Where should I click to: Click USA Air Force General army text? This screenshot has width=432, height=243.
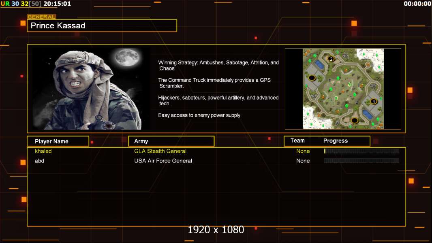point(163,161)
